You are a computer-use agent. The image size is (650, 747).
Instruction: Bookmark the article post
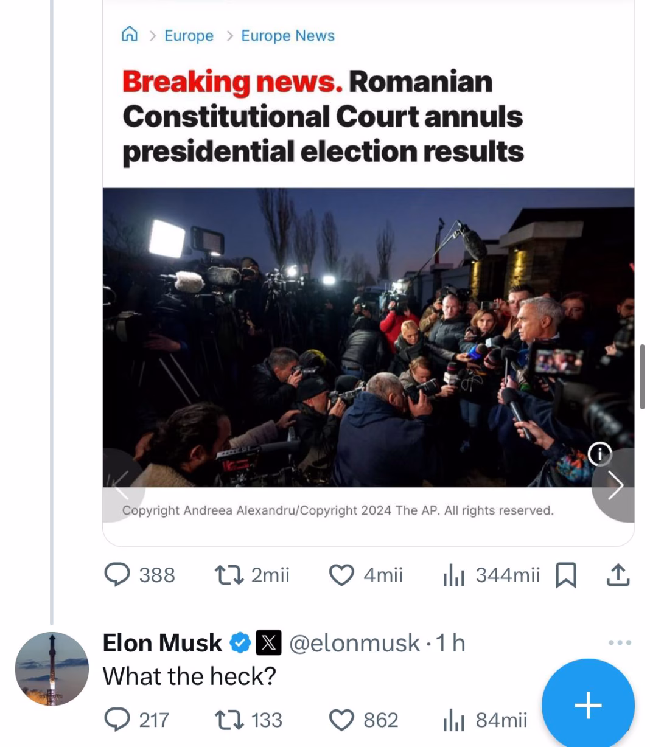(566, 574)
